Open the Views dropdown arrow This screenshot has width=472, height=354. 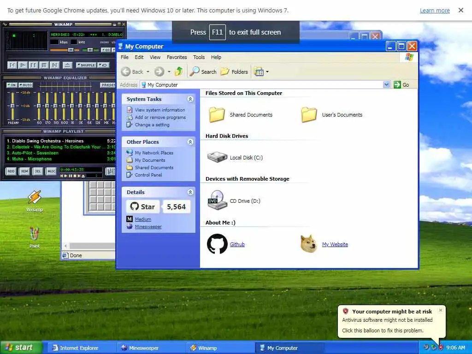(267, 71)
